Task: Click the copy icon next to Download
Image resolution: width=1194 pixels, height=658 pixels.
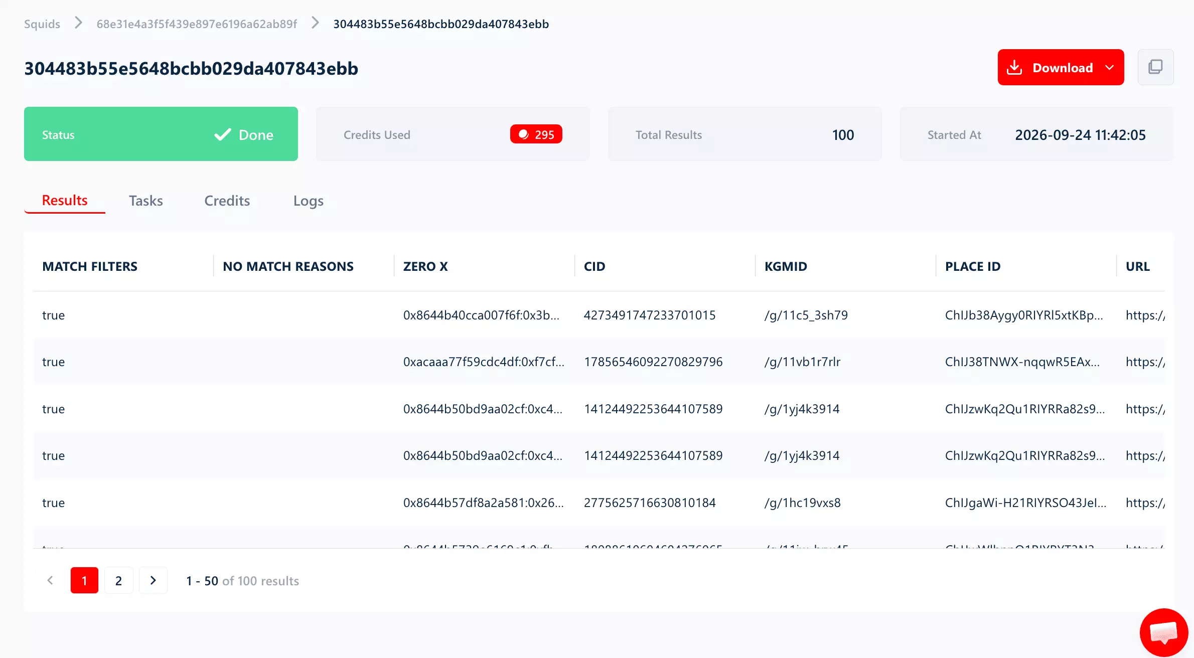Action: pos(1155,67)
